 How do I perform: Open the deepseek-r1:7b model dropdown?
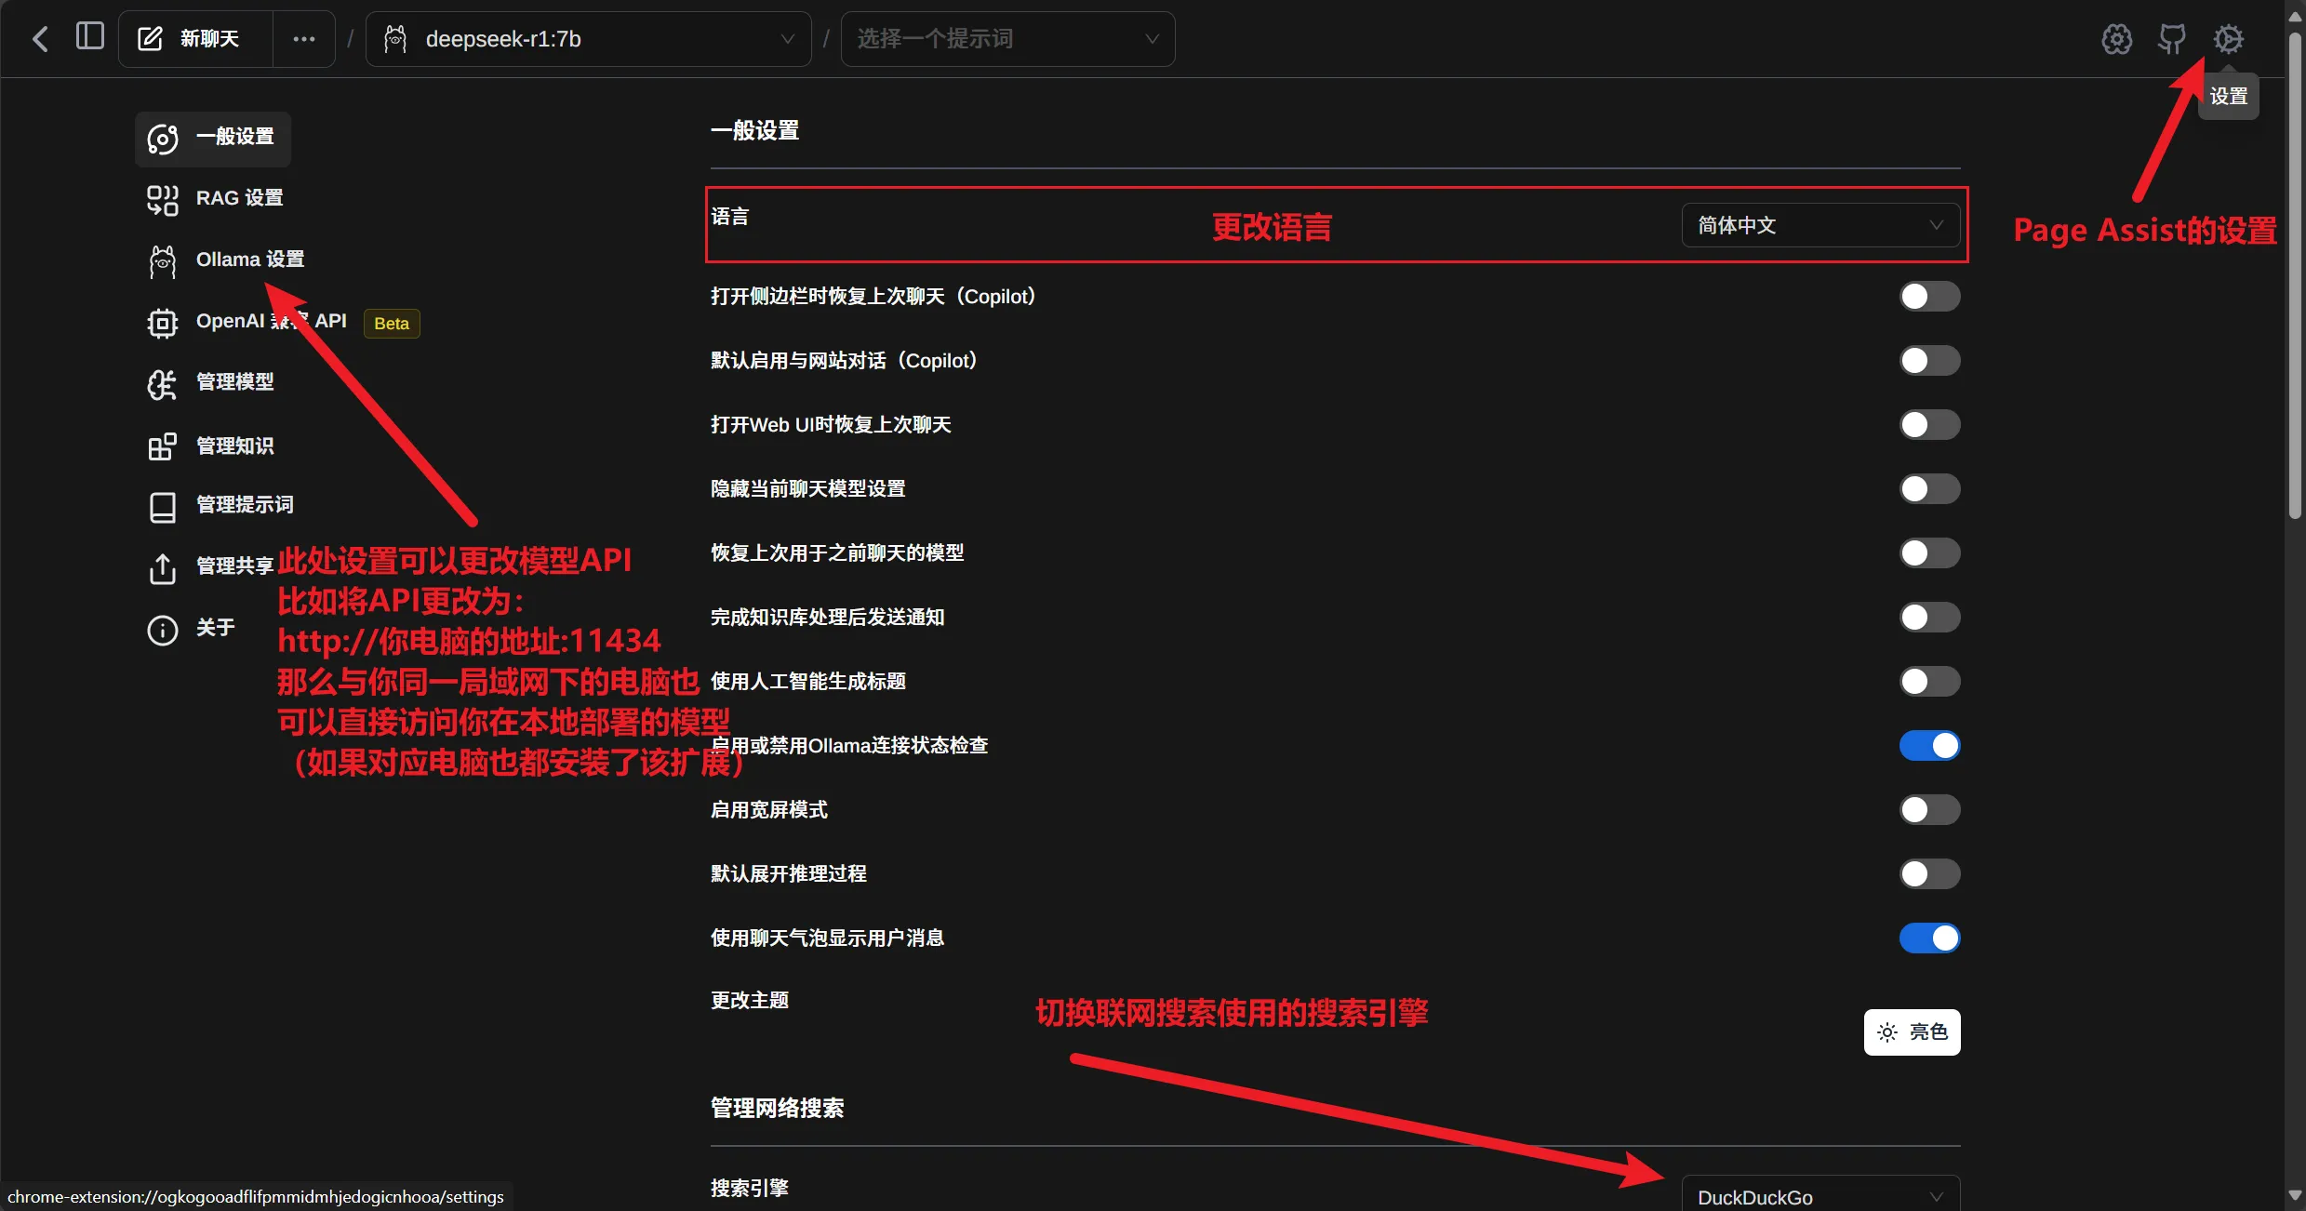tap(588, 39)
